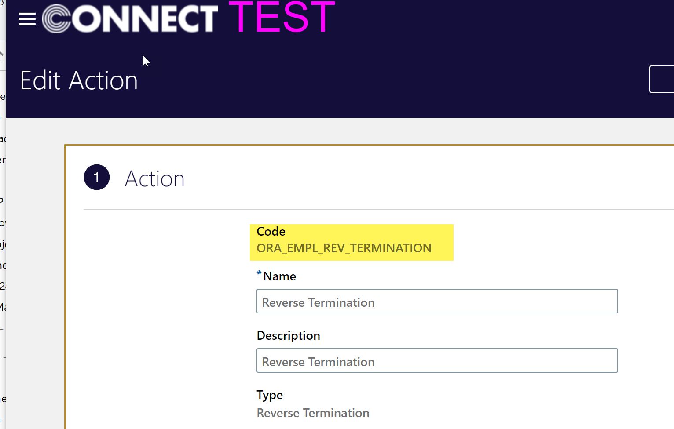Open the navigation hamburger menu
Viewport: 674px width, 429px height.
[27, 19]
